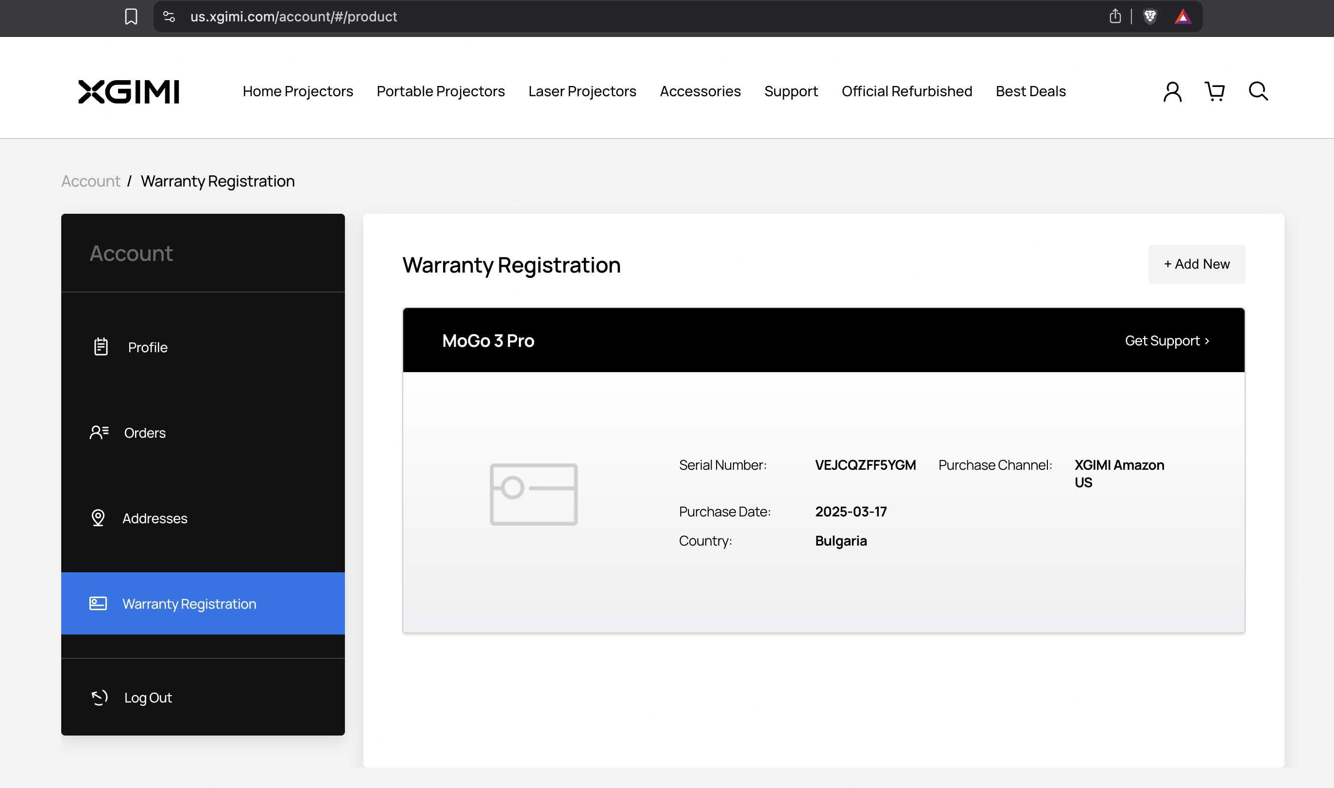Open Best Deals page
1334x788 pixels.
coord(1030,91)
